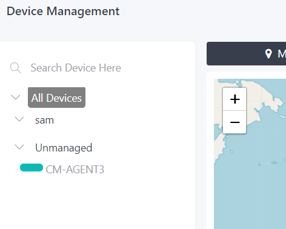The width and height of the screenshot is (286, 229).
Task: Collapse the Unmanaged group
Action: (19, 147)
